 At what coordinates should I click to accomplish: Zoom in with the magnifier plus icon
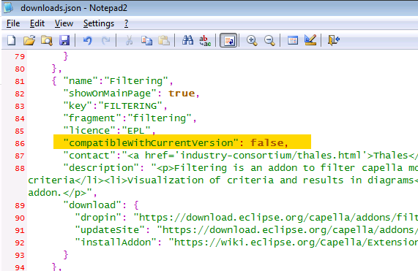pos(252,40)
